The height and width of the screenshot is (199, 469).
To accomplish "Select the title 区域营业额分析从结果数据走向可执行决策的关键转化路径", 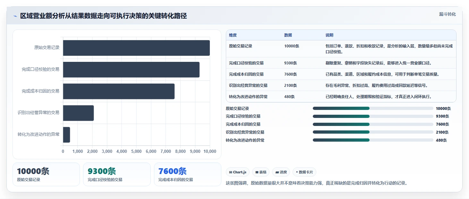I will coord(103,16).
